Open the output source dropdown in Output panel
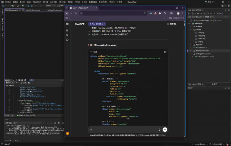The image size is (231, 146). tap(27, 123)
